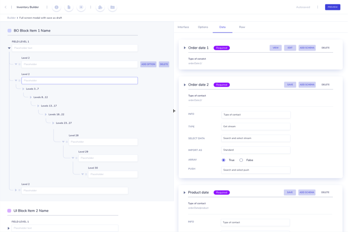Viewport: 348px width, 232px height.
Task: Click DELETE on the Product date card
Action: pos(325,192)
